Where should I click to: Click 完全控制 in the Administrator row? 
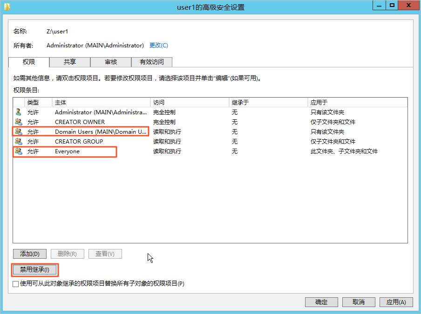pyautogui.click(x=164, y=112)
